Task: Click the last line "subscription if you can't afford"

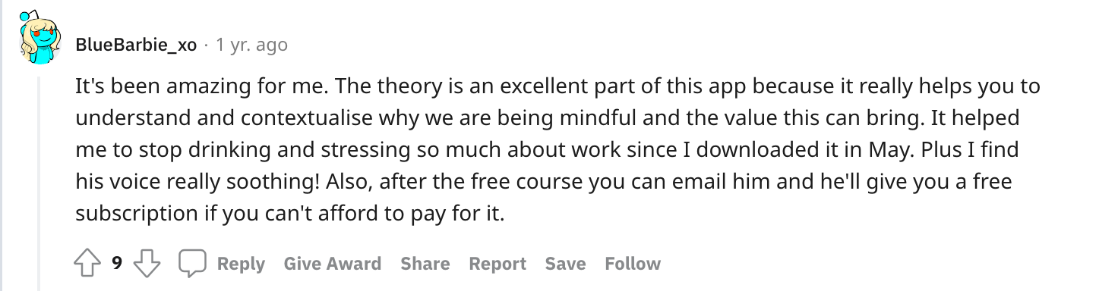Action: (289, 214)
